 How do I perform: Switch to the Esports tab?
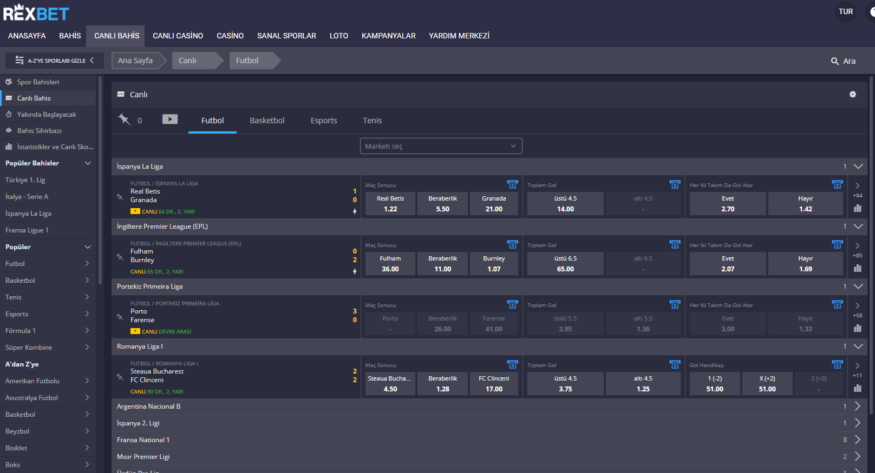click(324, 121)
